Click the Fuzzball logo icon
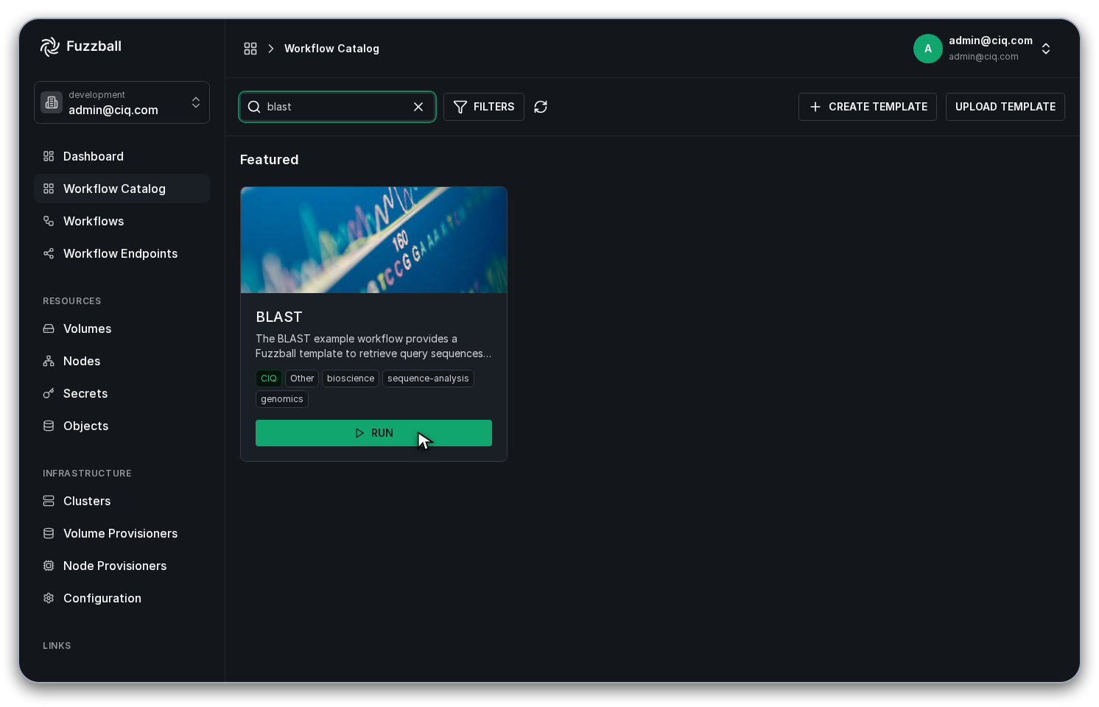Image resolution: width=1099 pixels, height=707 pixels. pos(50,46)
